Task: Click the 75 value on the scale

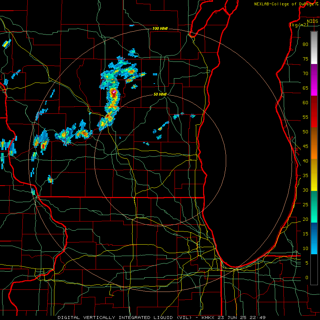Action: 305,59
